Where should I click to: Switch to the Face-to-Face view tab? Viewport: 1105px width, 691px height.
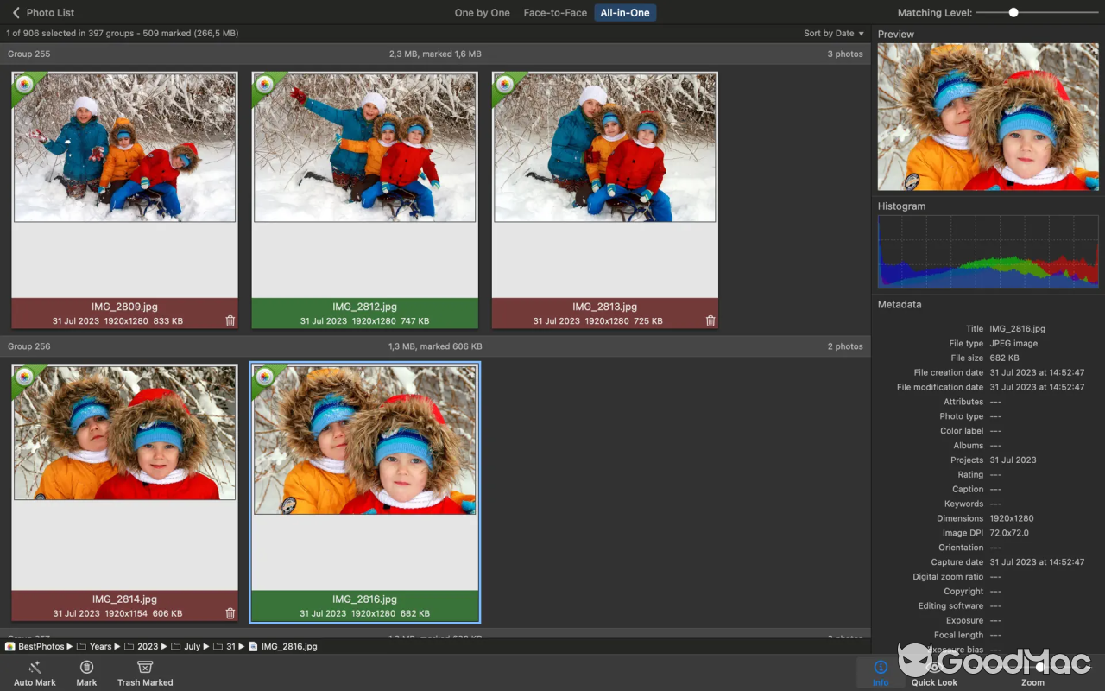(555, 13)
